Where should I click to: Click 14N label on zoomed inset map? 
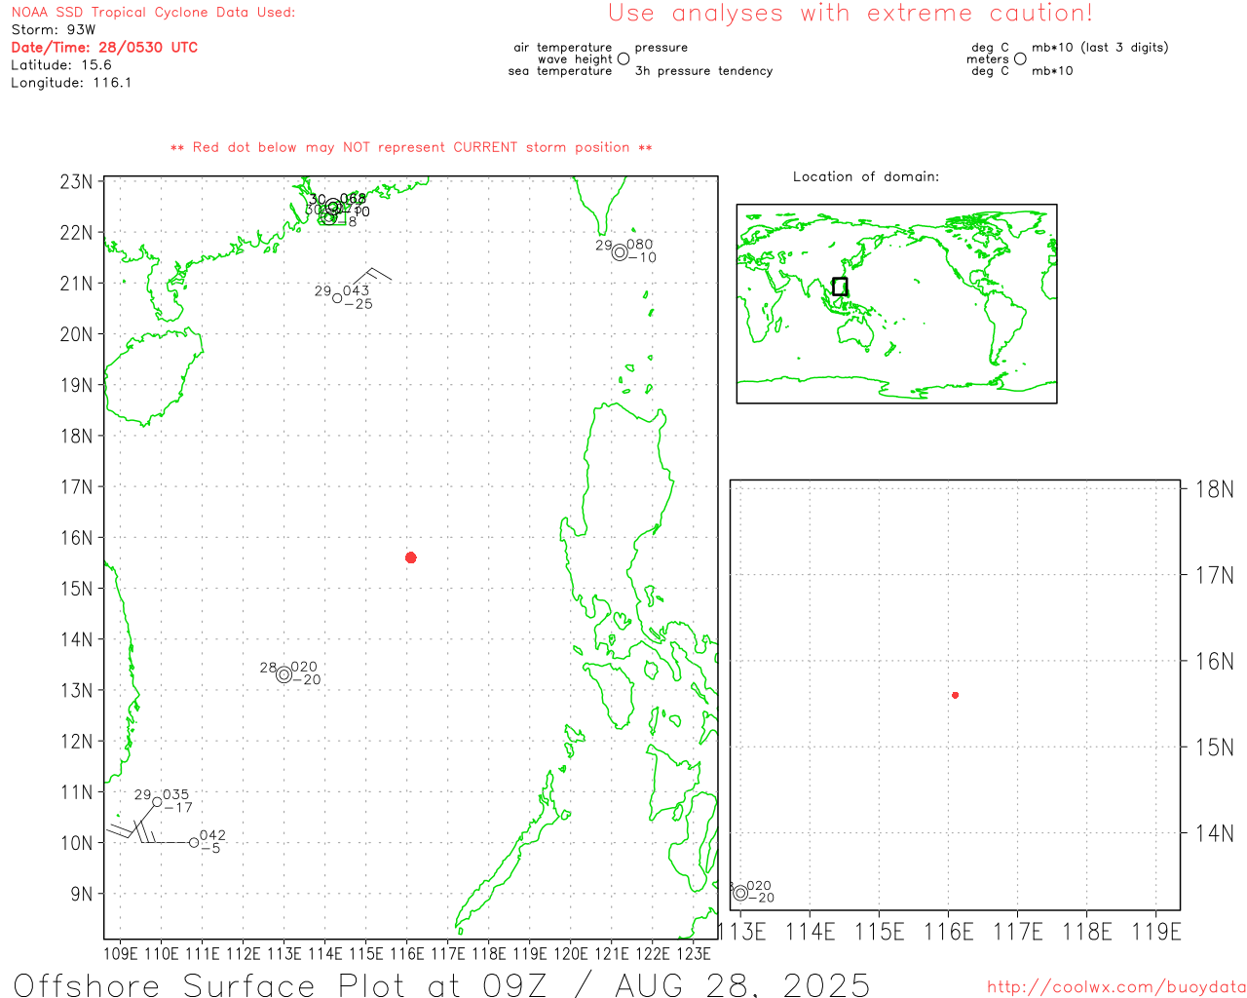[1214, 833]
